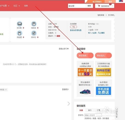
Task: Open the 查看全部订单 link
Action: coord(64,49)
